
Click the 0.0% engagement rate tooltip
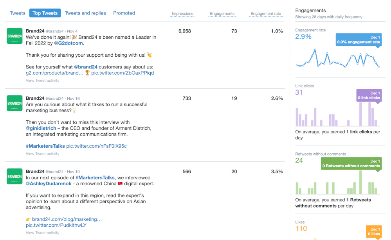point(359,39)
